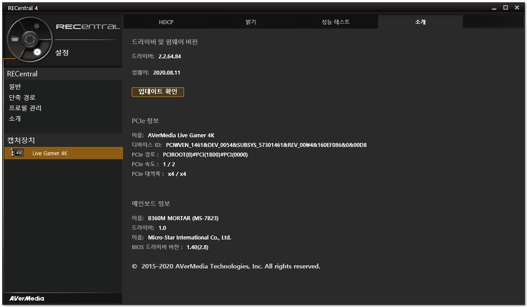527x307 pixels.
Task: Switch to the HDCP tab
Action: pyautogui.click(x=166, y=22)
